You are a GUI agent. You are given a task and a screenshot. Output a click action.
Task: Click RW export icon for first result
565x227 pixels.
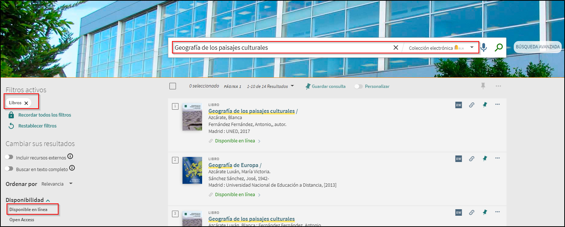click(x=458, y=105)
